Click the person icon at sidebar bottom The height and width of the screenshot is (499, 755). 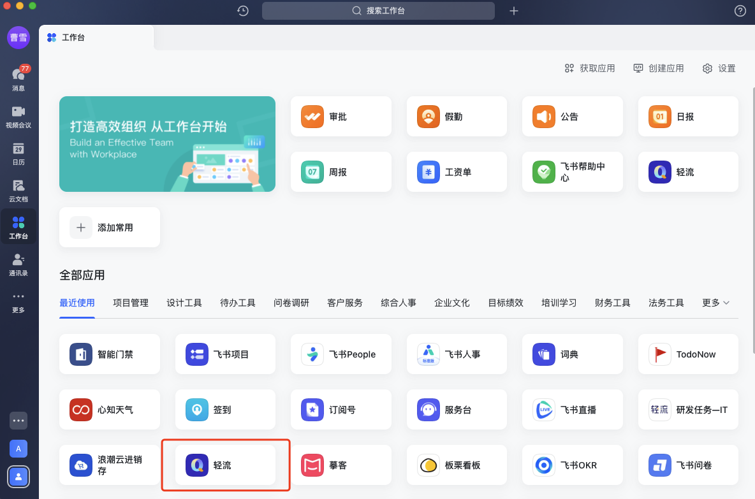click(x=18, y=477)
